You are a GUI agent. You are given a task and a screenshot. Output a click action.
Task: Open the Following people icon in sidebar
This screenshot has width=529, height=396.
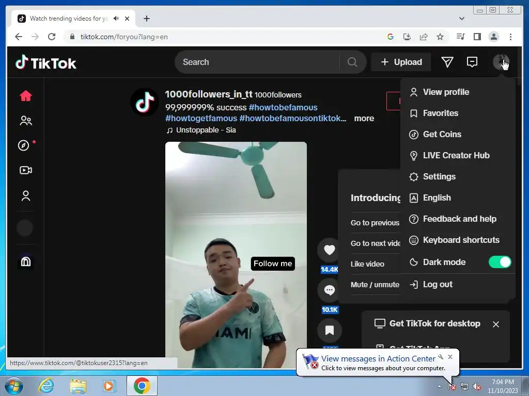point(26,121)
